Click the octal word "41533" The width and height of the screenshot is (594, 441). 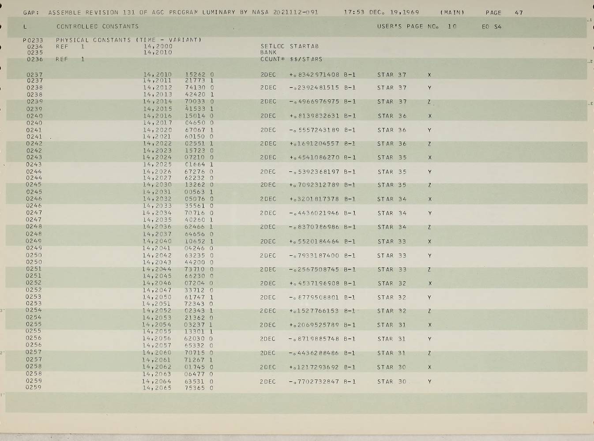click(x=195, y=108)
